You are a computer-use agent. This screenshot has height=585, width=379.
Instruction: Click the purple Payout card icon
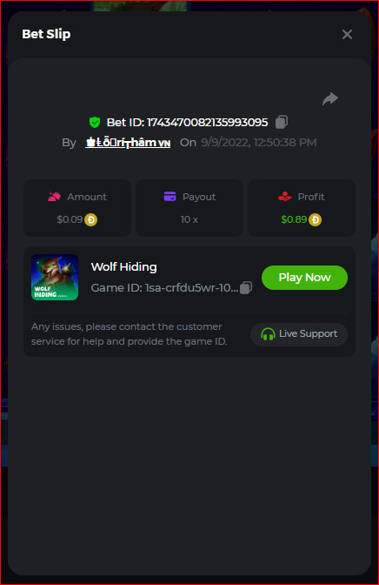[170, 196]
